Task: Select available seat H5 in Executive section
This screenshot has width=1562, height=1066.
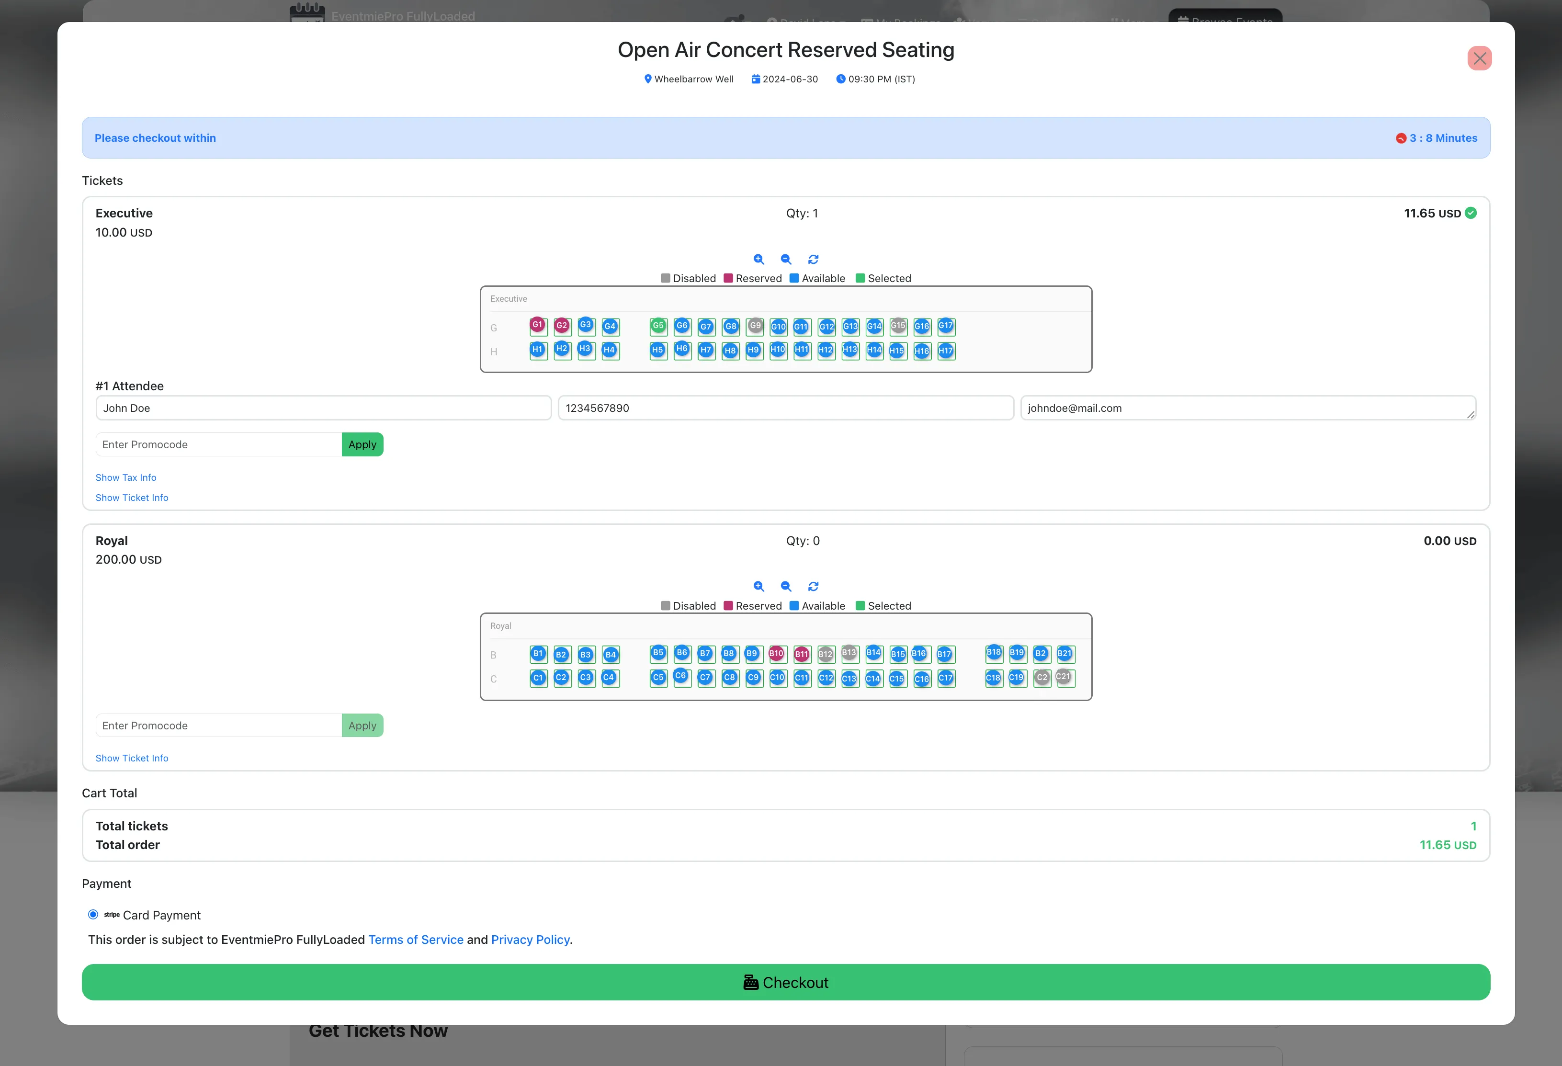Action: click(x=657, y=350)
